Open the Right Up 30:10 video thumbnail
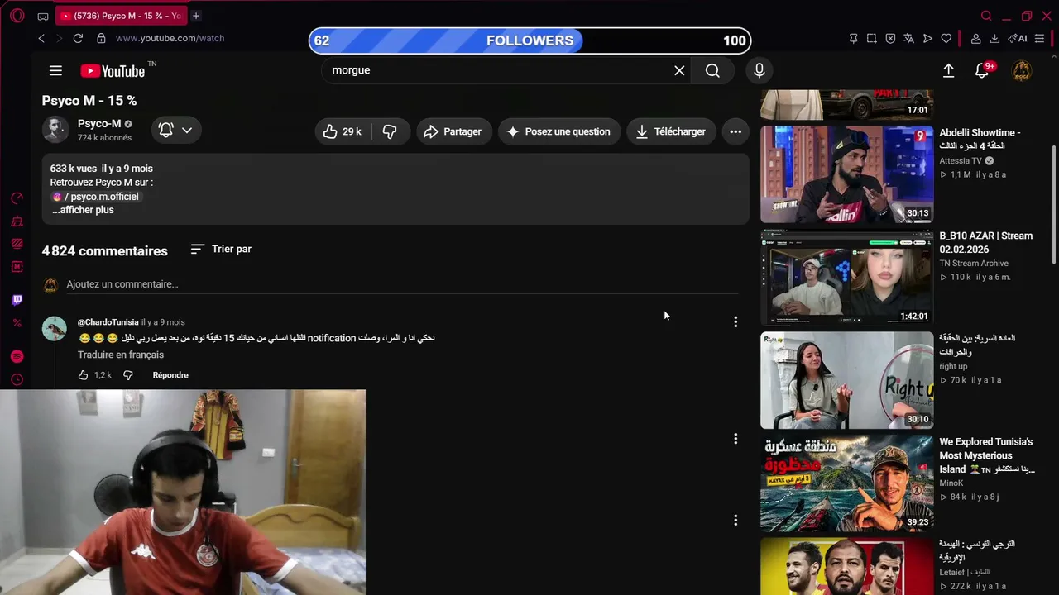This screenshot has height=595, width=1059. 847,381
